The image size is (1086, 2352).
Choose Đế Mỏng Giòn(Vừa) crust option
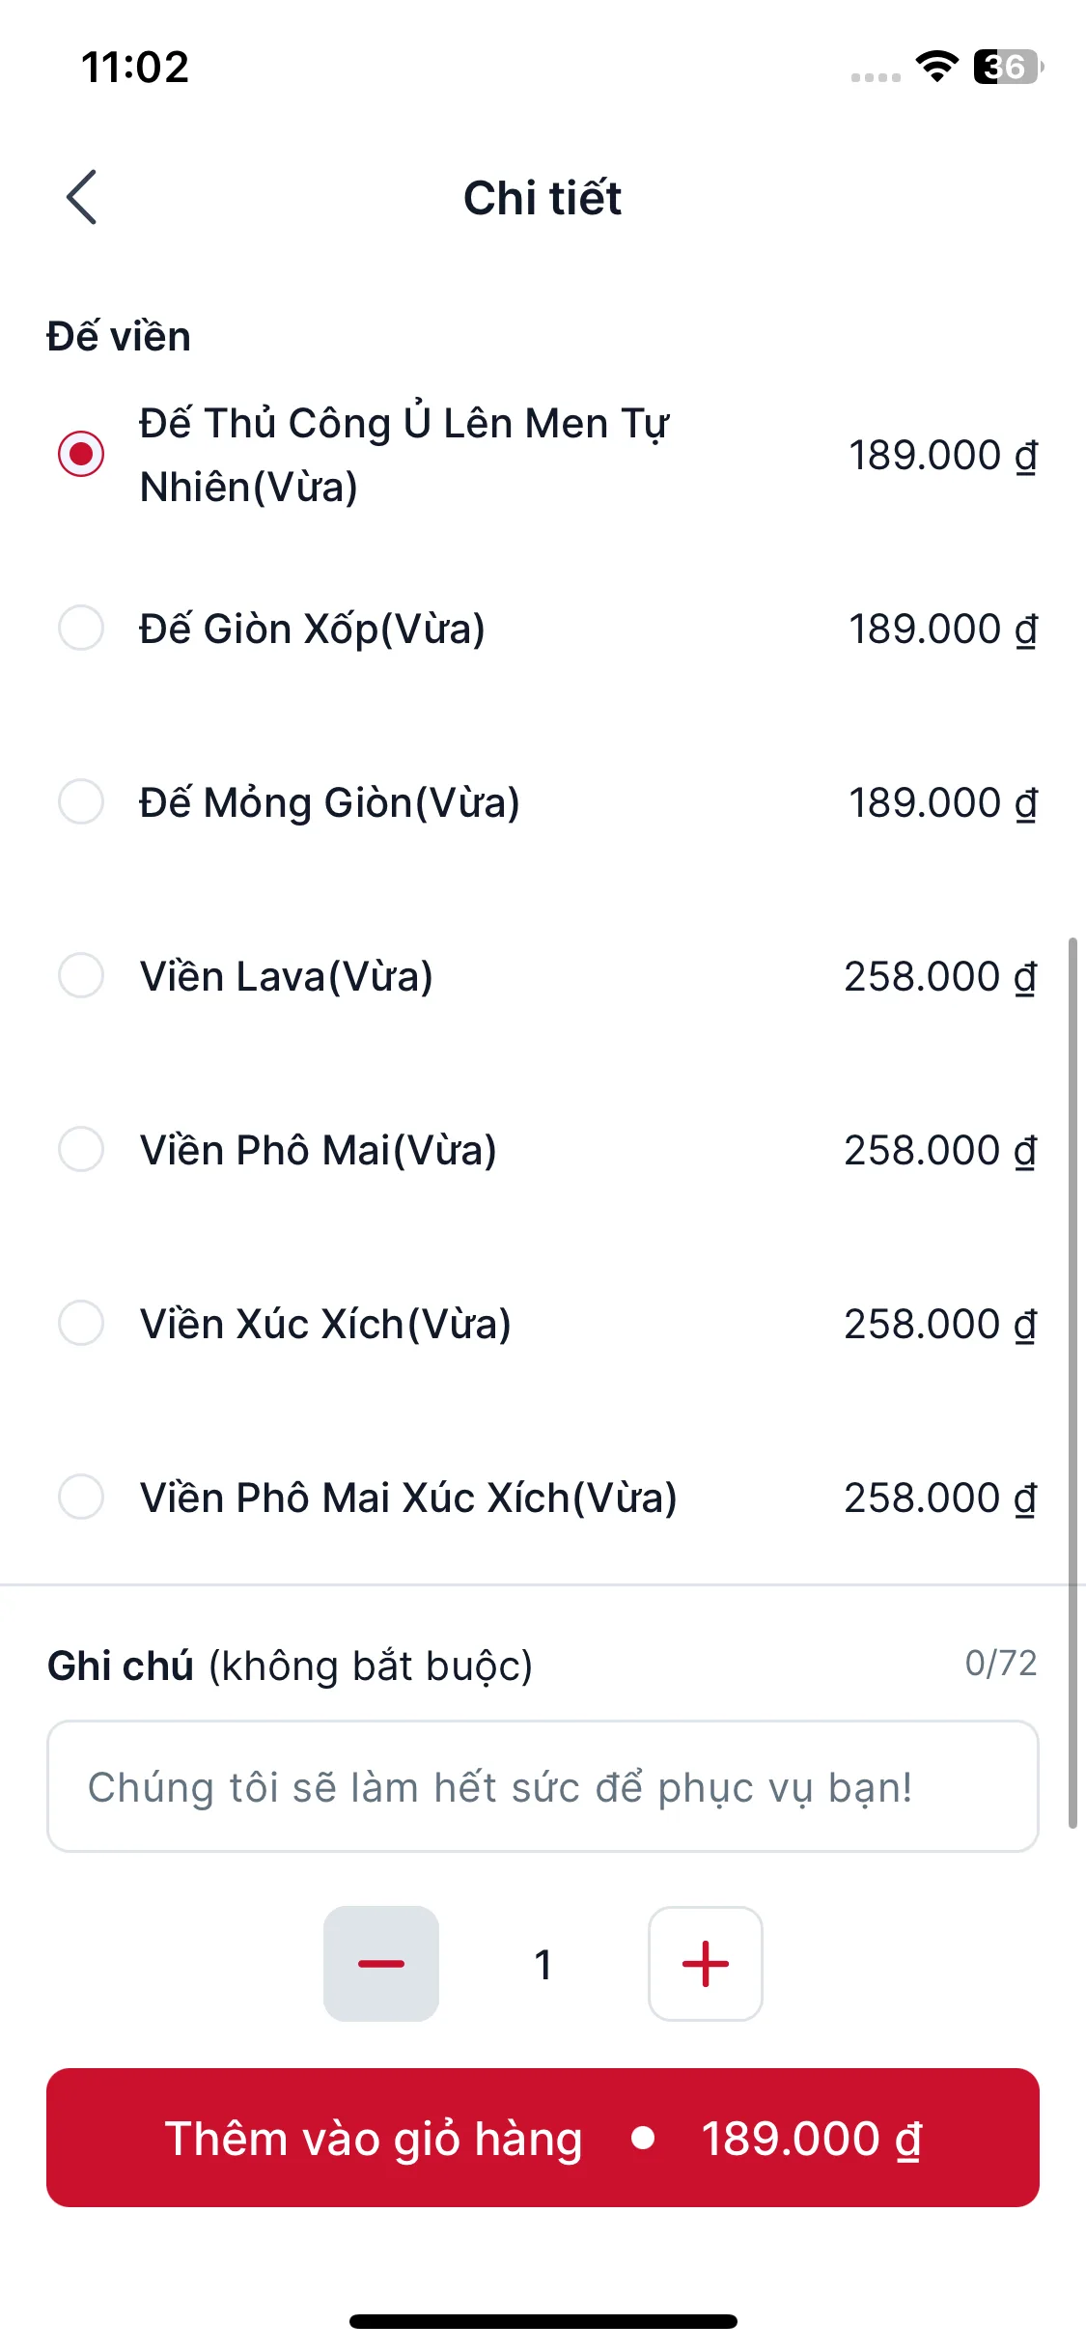[81, 801]
